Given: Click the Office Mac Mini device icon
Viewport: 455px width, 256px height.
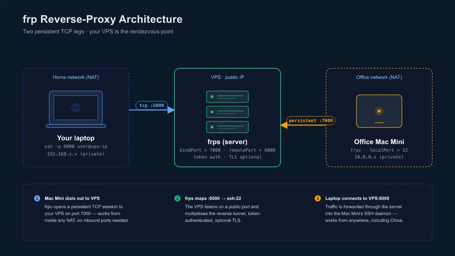Looking at the screenshot, I should [x=379, y=111].
